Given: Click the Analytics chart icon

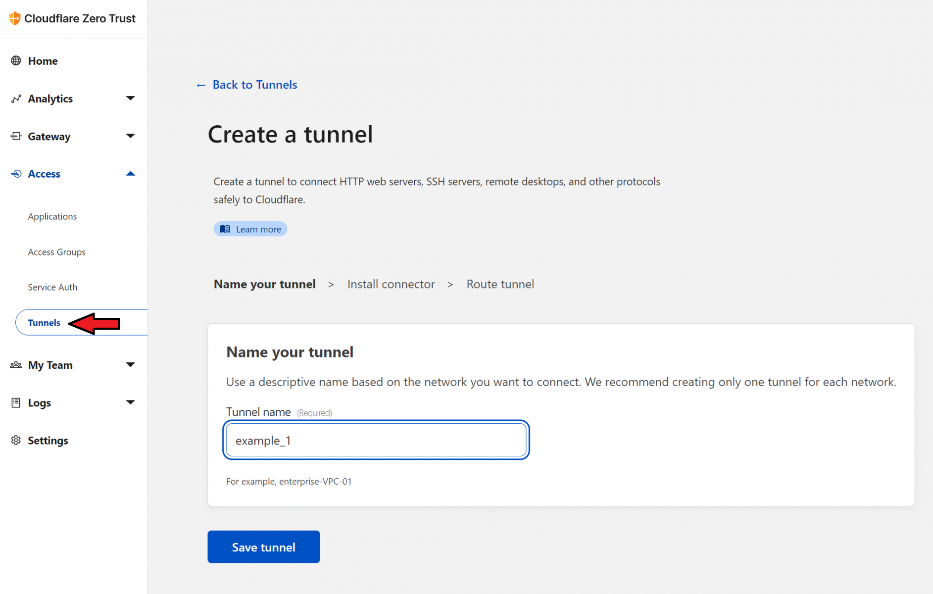Looking at the screenshot, I should pos(16,99).
